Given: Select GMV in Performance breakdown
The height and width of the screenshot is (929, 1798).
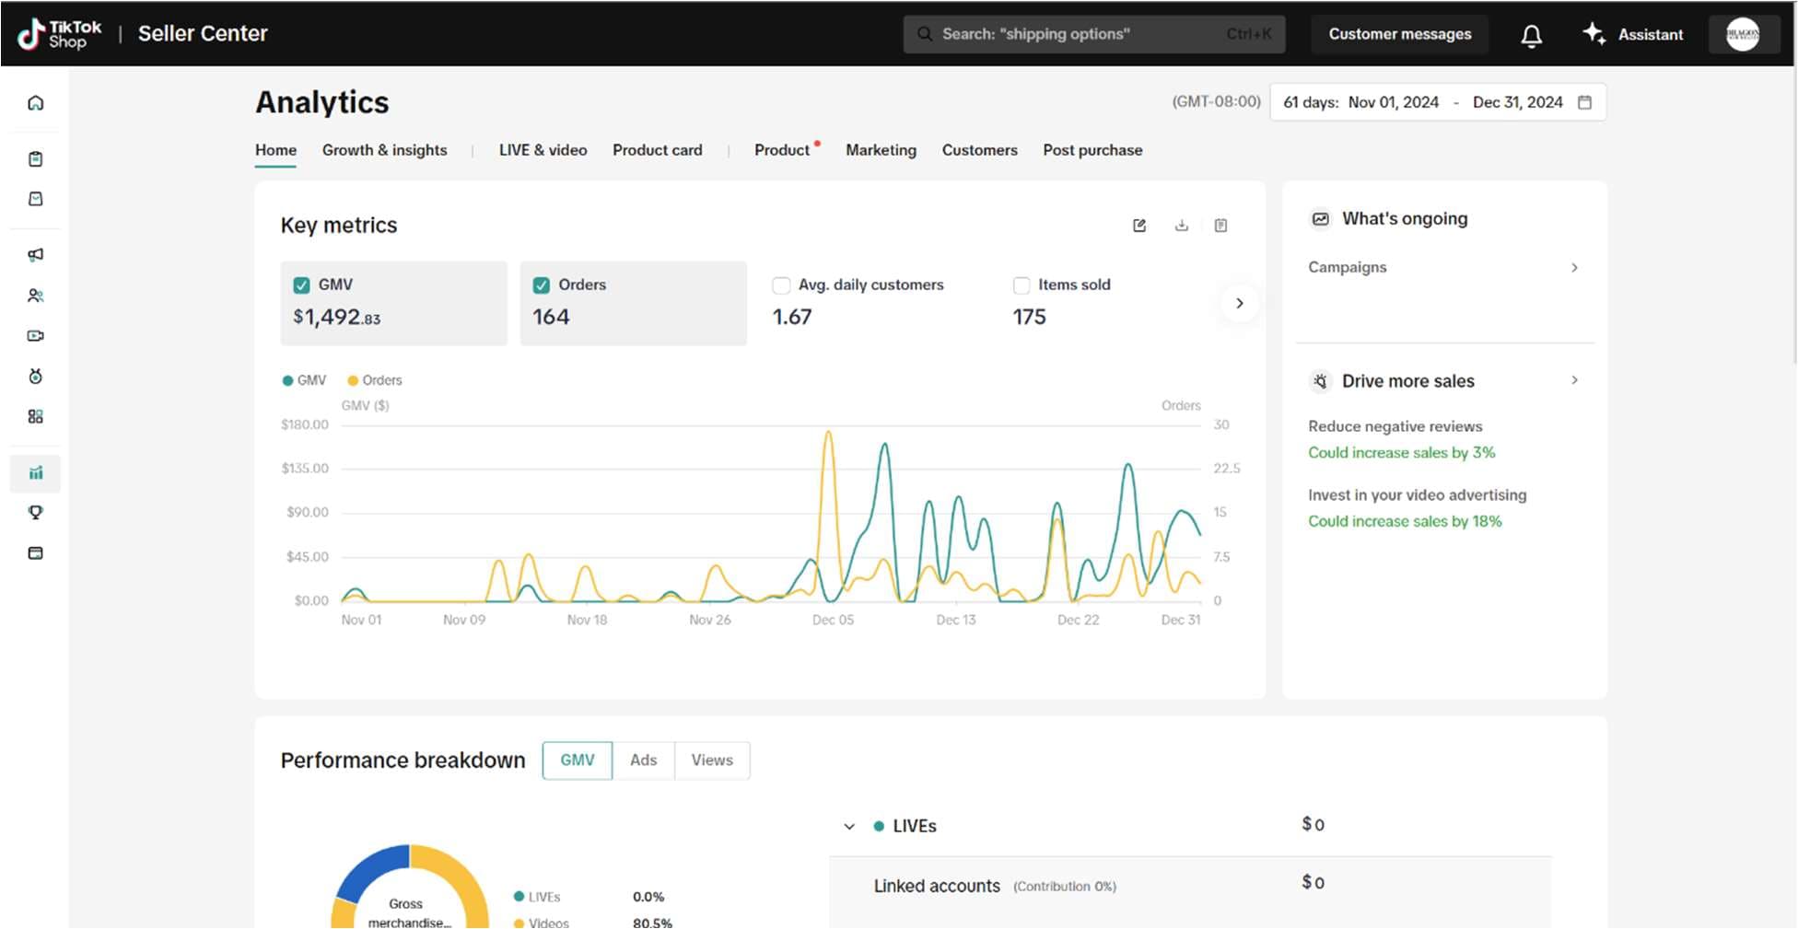Looking at the screenshot, I should [x=578, y=761].
